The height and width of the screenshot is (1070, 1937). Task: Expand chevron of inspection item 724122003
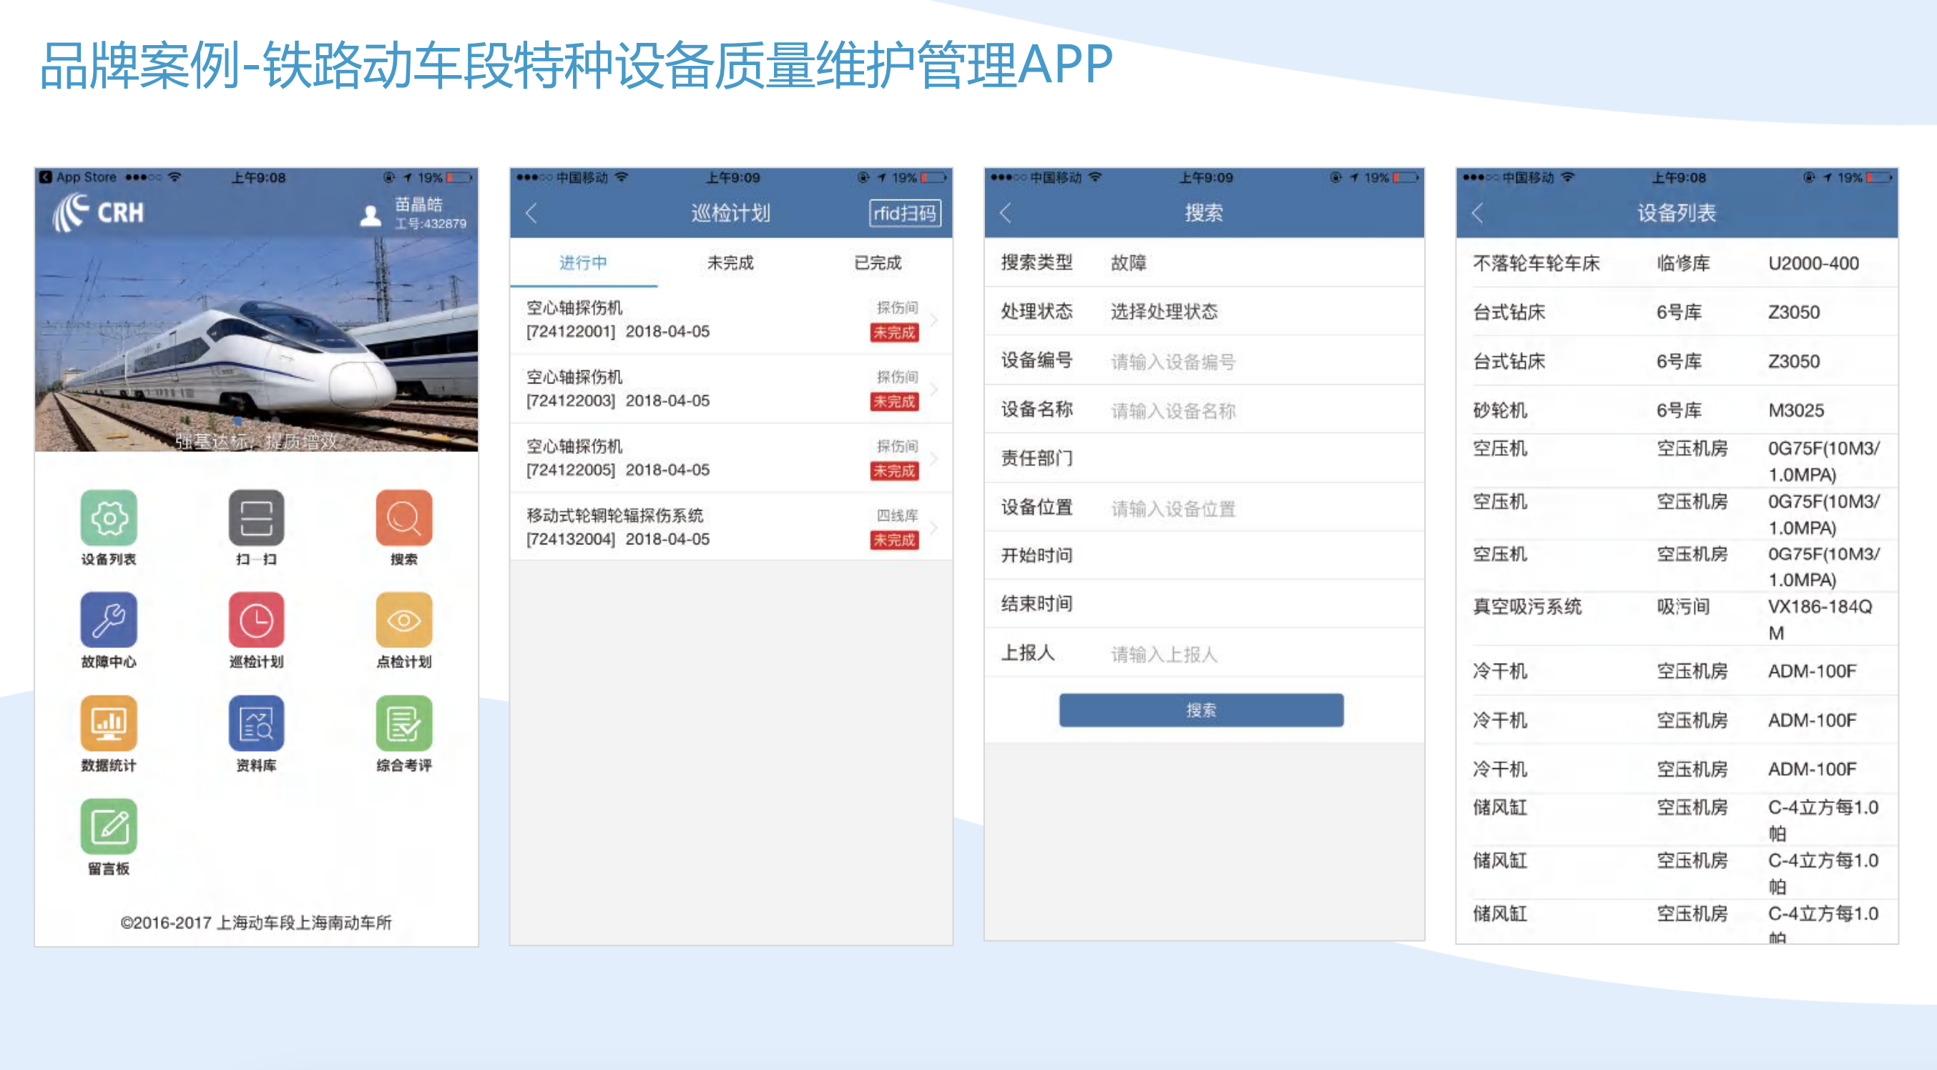[x=934, y=389]
